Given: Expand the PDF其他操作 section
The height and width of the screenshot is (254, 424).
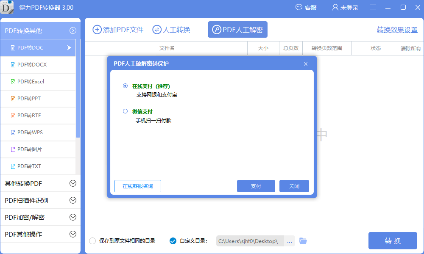Looking at the screenshot, I should [41, 234].
